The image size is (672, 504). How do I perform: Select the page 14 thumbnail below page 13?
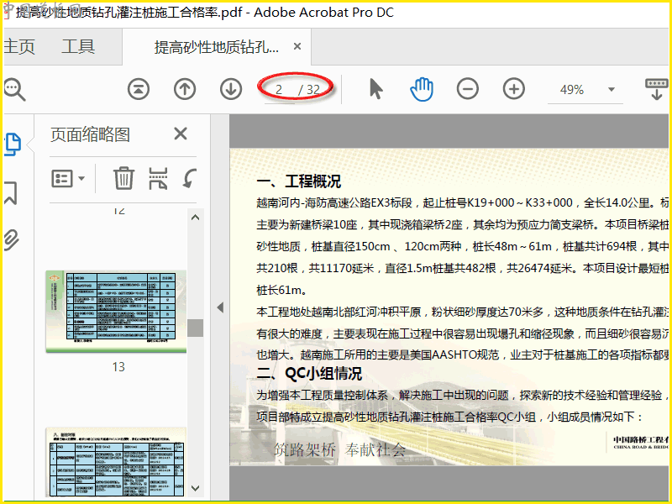[116, 462]
